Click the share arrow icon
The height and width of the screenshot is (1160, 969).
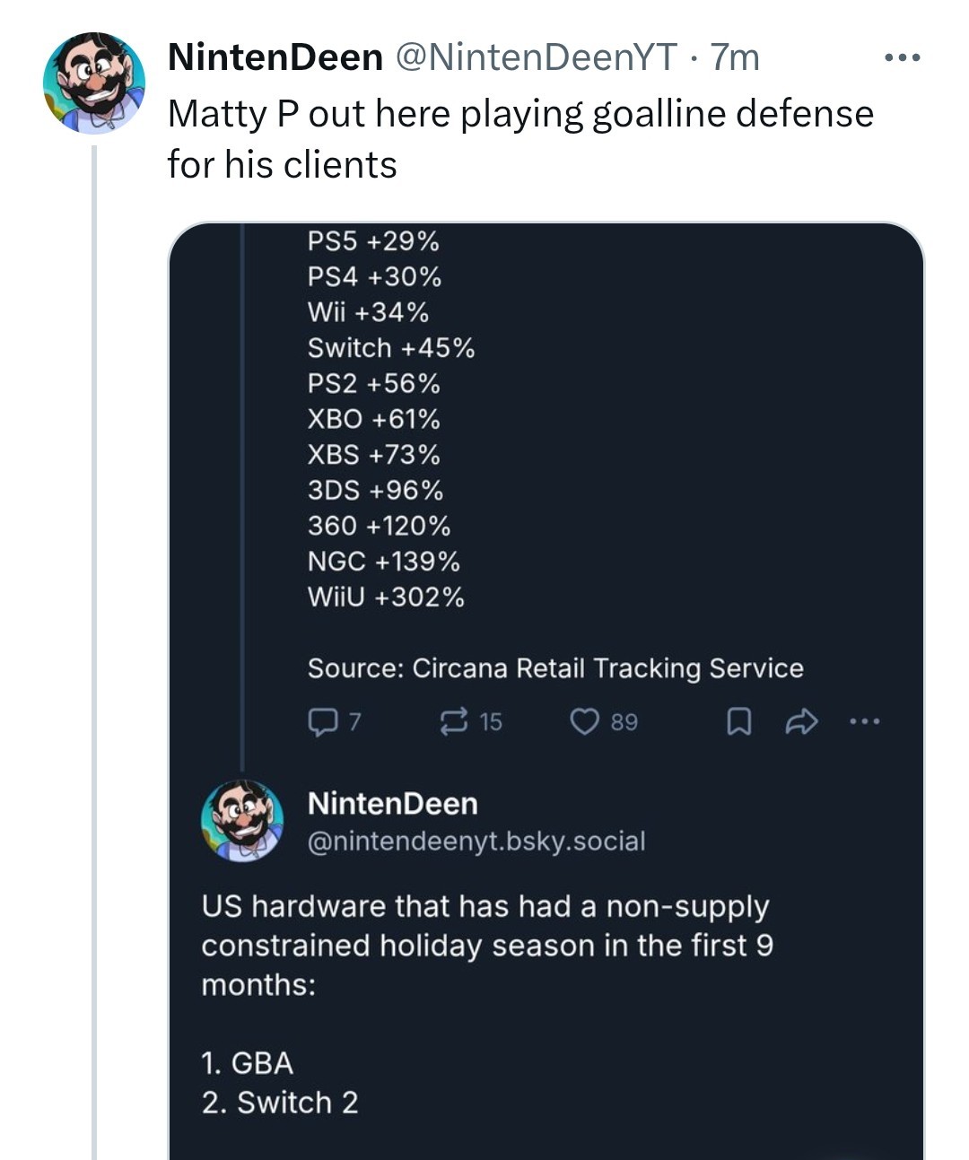(801, 721)
